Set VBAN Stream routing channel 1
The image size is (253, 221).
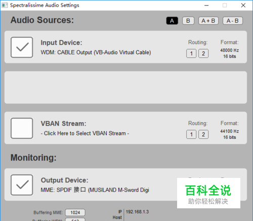tap(191, 134)
